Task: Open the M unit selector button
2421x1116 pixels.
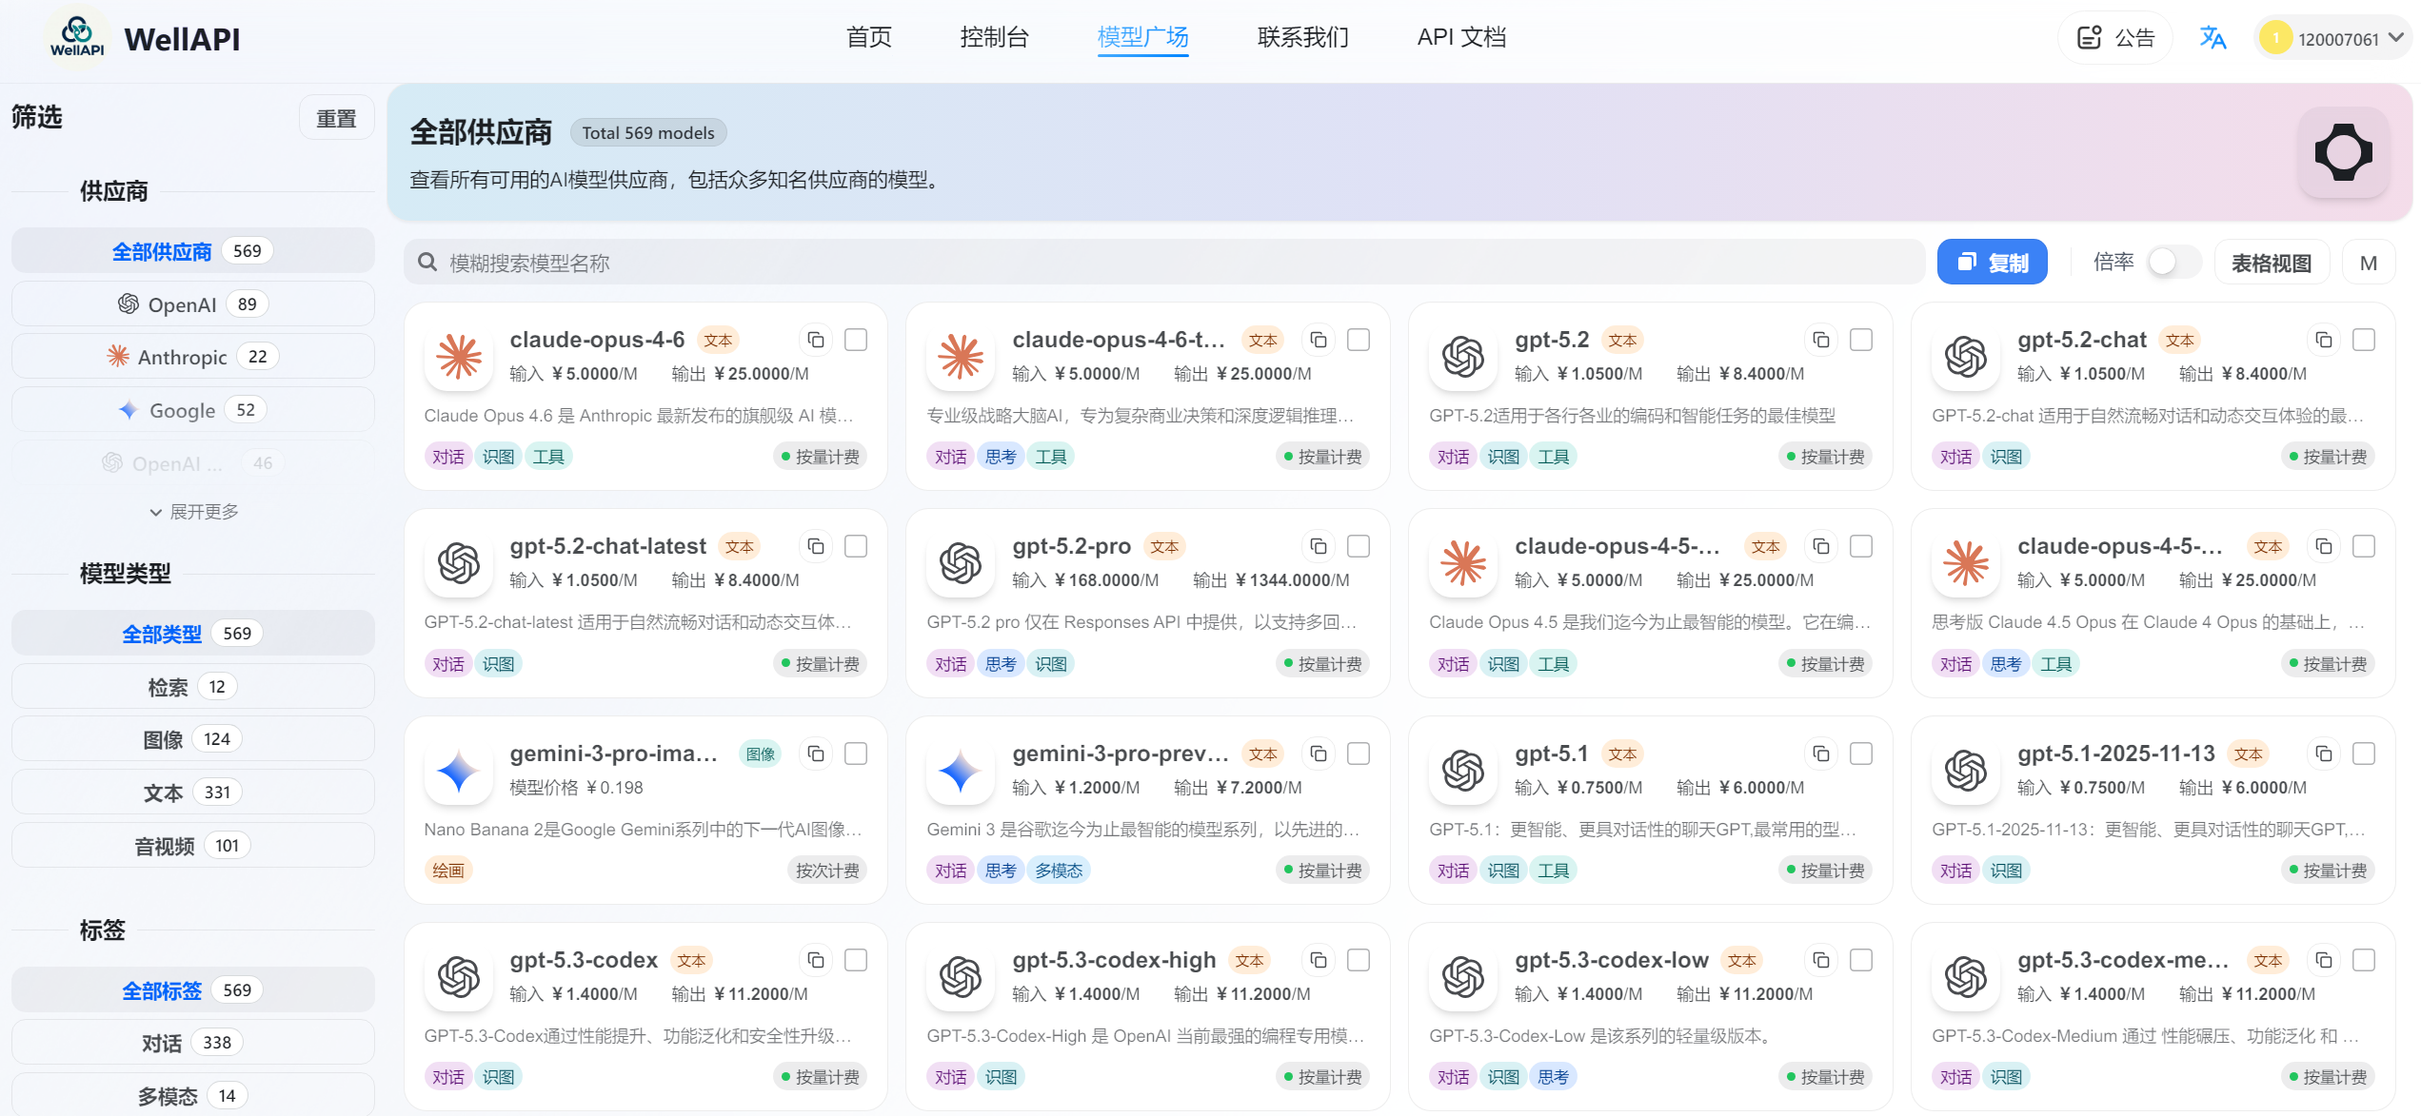Action: [2368, 263]
